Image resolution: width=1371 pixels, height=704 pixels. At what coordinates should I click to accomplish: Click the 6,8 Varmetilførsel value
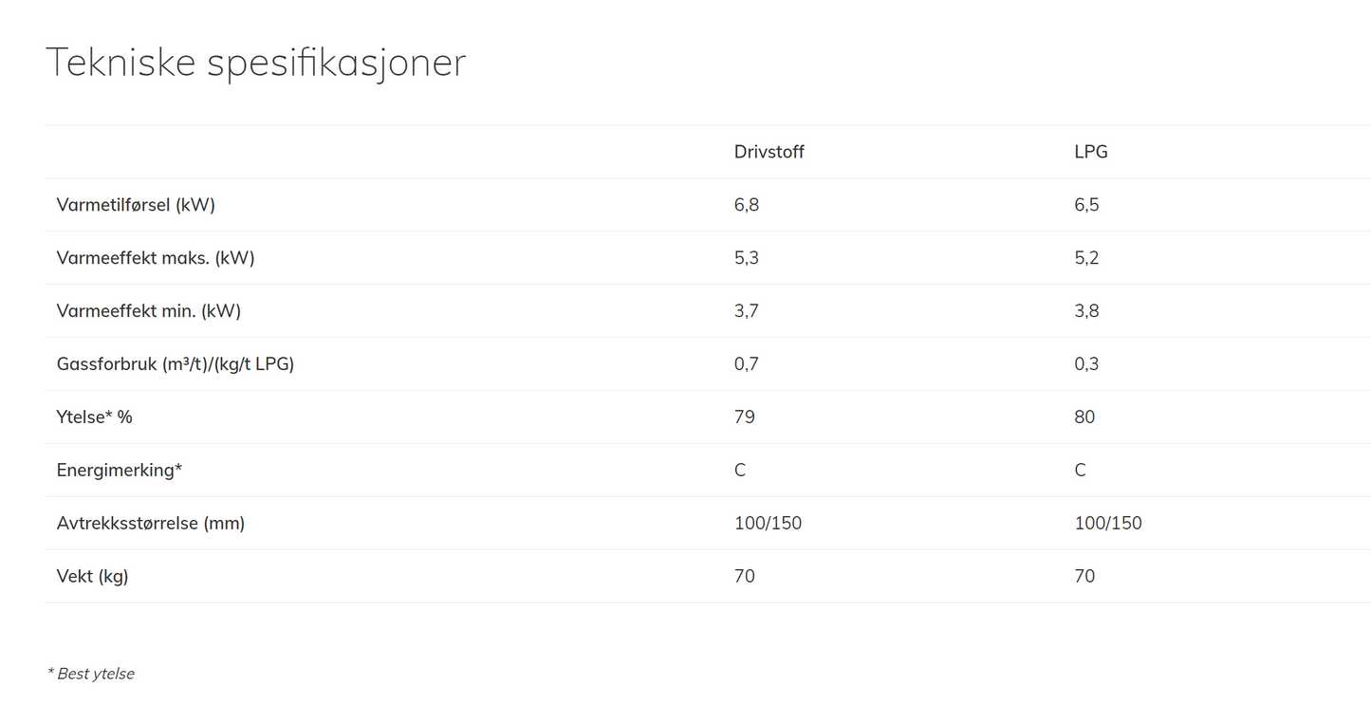[746, 205]
